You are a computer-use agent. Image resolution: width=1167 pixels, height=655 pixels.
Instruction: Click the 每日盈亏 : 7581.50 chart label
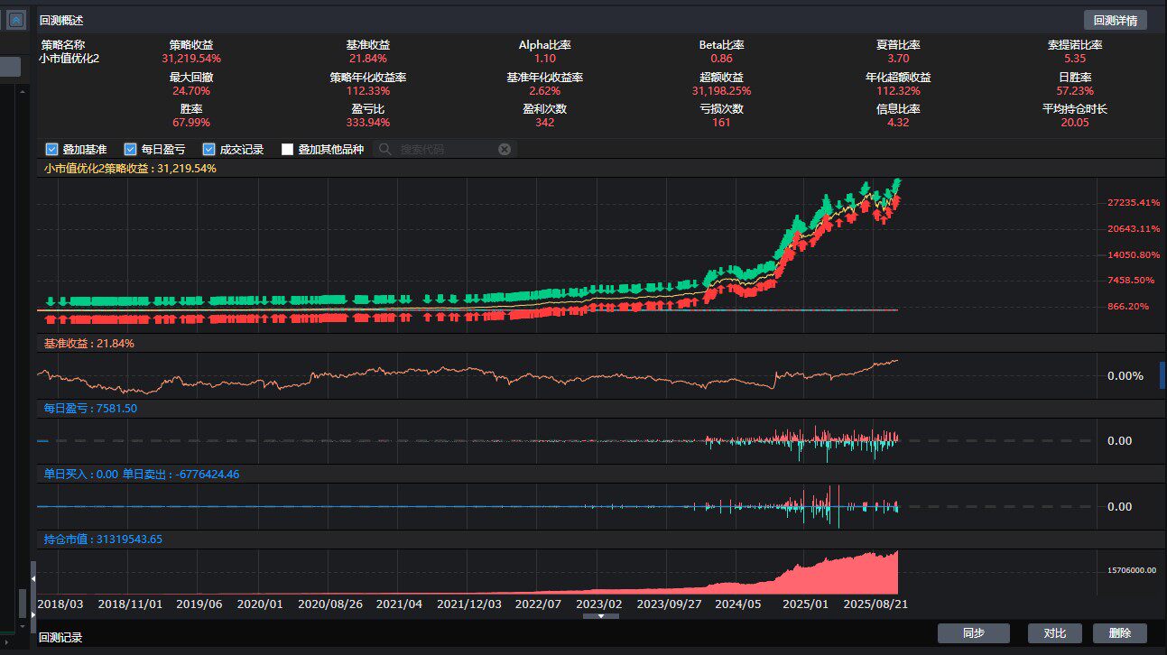[x=90, y=409]
